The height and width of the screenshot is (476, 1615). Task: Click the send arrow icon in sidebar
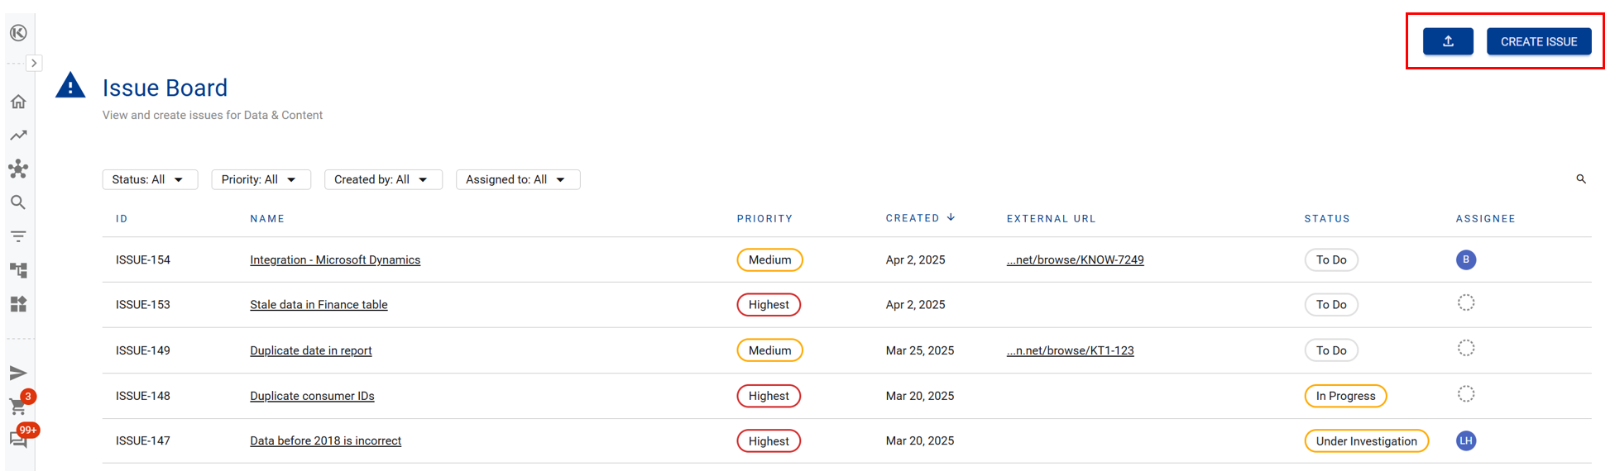point(18,373)
